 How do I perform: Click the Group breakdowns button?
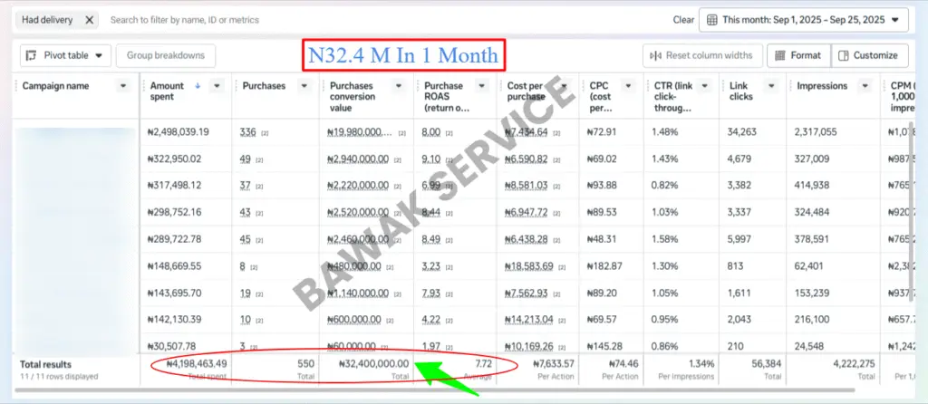pyautogui.click(x=165, y=55)
